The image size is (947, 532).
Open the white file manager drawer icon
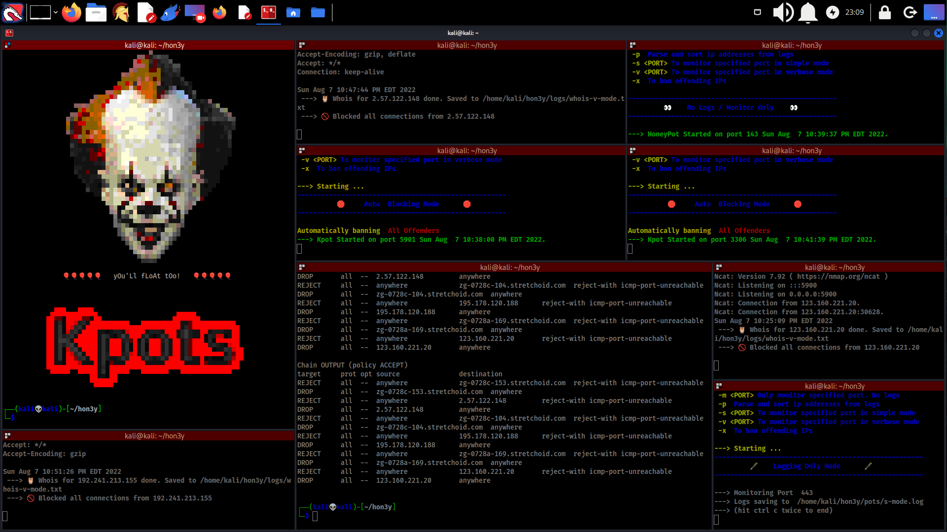(x=96, y=12)
